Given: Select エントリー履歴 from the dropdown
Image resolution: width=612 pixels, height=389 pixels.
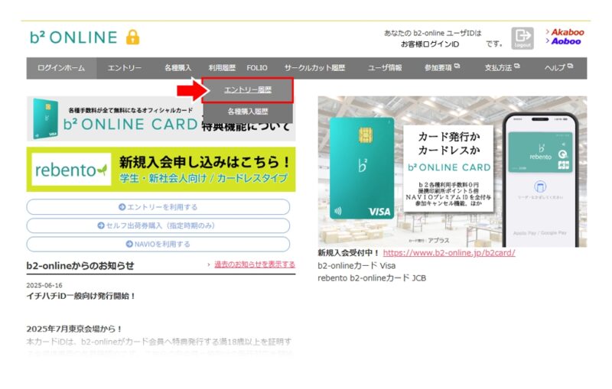Looking at the screenshot, I should point(247,90).
